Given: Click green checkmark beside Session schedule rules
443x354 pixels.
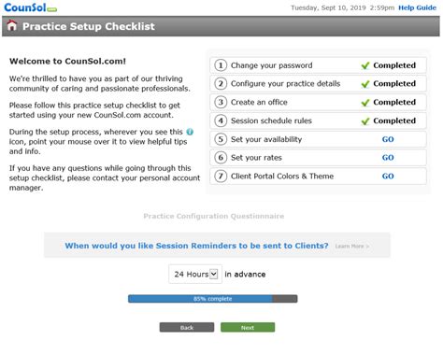Looking at the screenshot, I should pos(365,121).
